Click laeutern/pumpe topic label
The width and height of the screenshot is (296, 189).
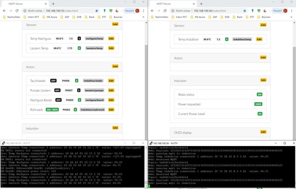pos(94,91)
